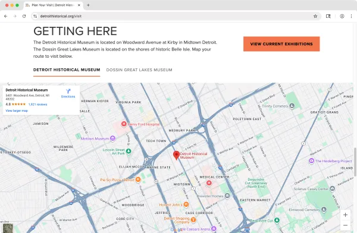Click the red Detroit Historical Museum pin
Viewport: 357px width, 233px height.
(x=176, y=155)
